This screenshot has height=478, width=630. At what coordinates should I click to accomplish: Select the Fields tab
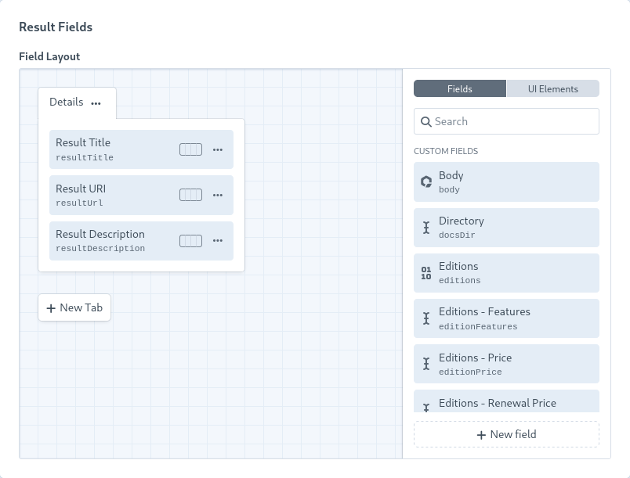coord(460,88)
